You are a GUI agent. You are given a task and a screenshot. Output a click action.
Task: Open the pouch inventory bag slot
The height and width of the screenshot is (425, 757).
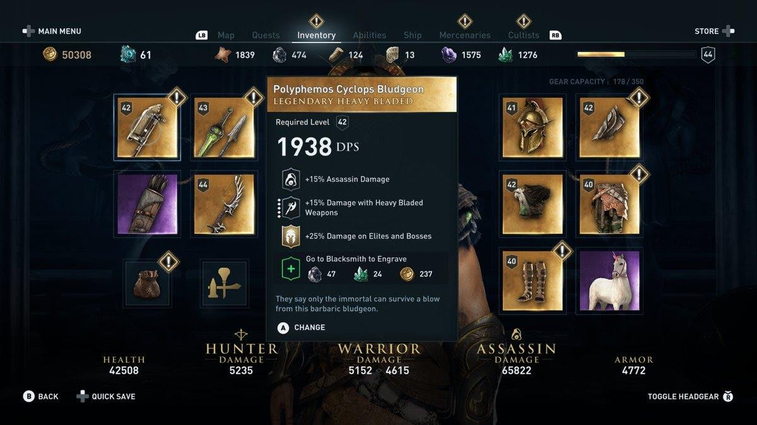click(x=147, y=283)
